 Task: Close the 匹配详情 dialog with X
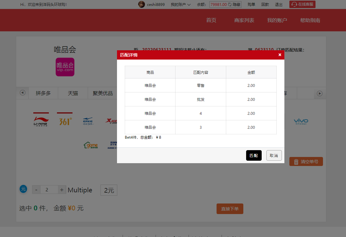pos(280,55)
